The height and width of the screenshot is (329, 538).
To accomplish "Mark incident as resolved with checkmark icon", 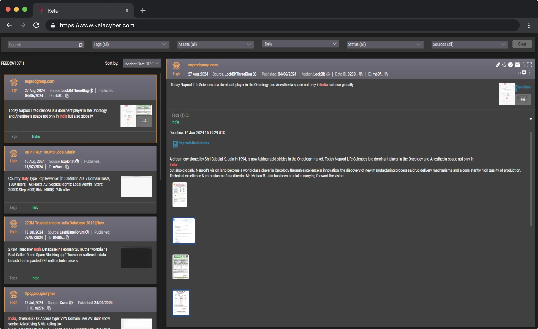I will click(x=511, y=65).
